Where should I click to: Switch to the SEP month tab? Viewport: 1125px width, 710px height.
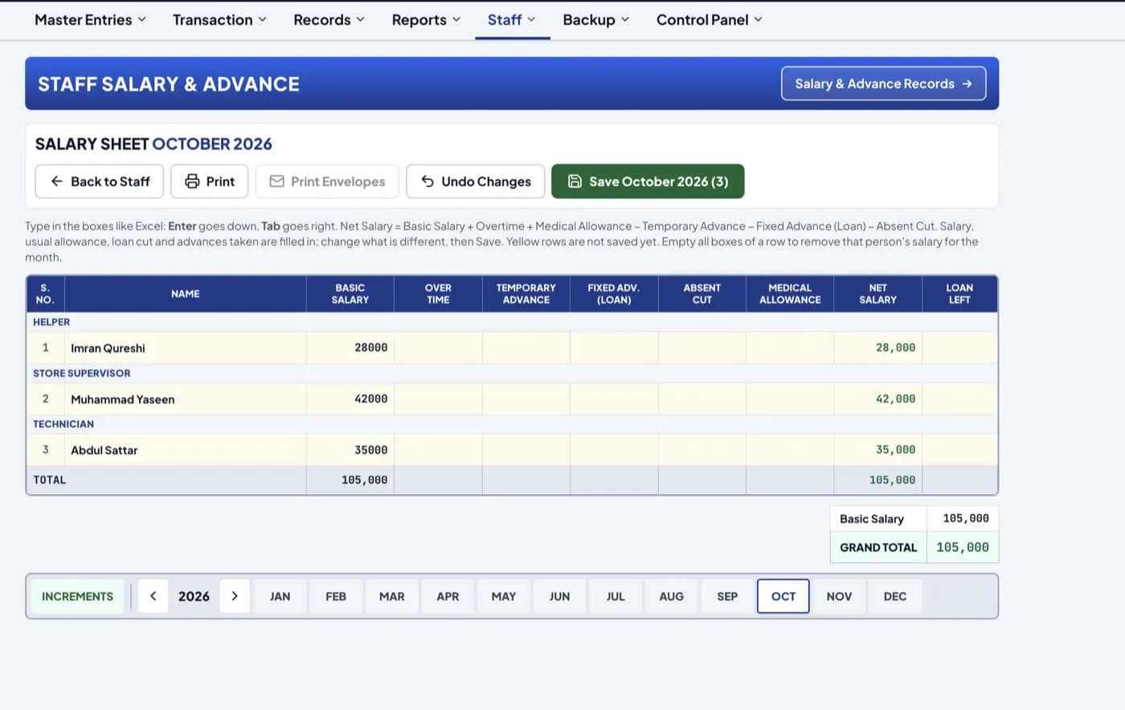coord(727,596)
